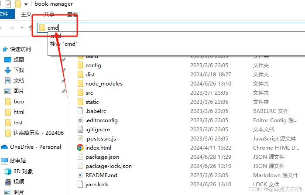The width and height of the screenshot is (305, 195).
Task: Click the README.md markdown file icon
Action: [x=80, y=175]
